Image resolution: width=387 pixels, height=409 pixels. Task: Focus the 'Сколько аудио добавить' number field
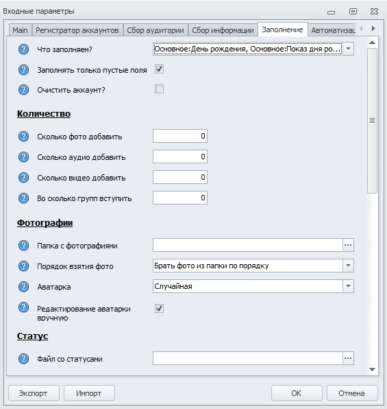(x=180, y=156)
